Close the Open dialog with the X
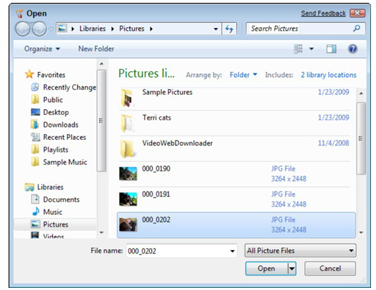 tap(357, 13)
